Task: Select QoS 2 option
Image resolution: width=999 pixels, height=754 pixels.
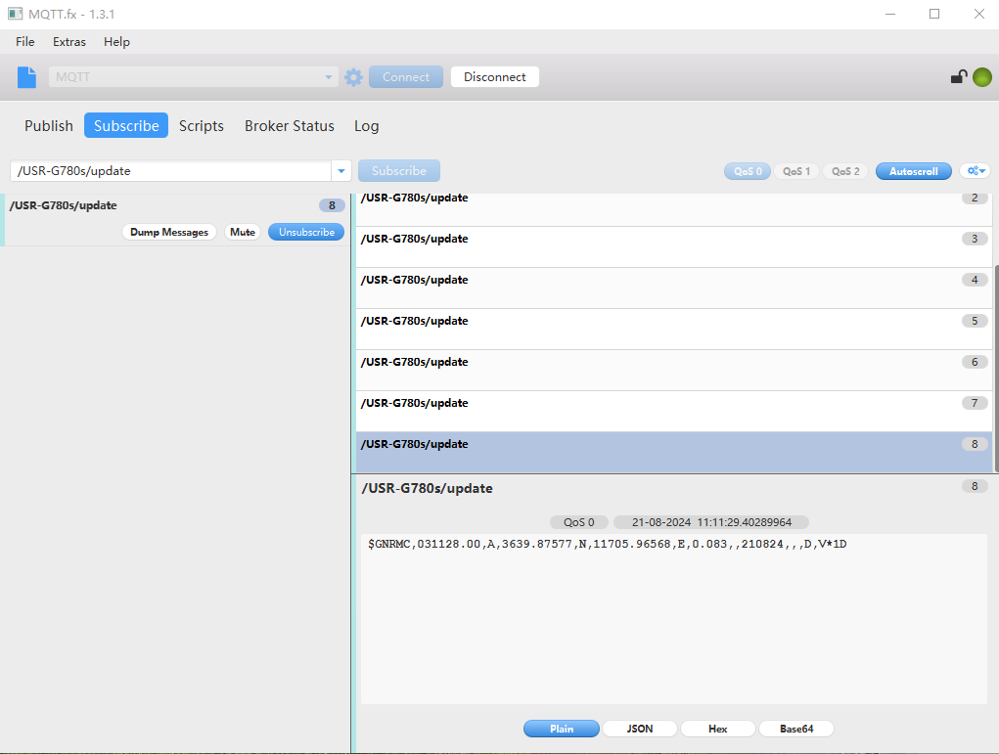Action: pos(845,171)
